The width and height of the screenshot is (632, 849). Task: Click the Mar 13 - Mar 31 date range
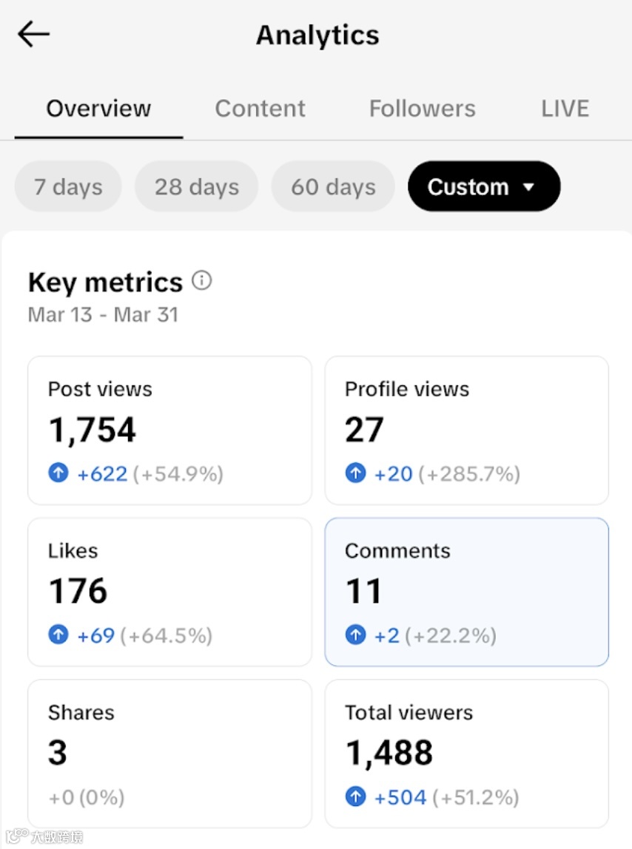tap(103, 314)
